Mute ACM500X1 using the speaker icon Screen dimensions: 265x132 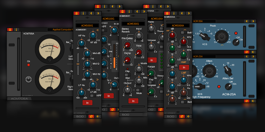tap(98, 116)
